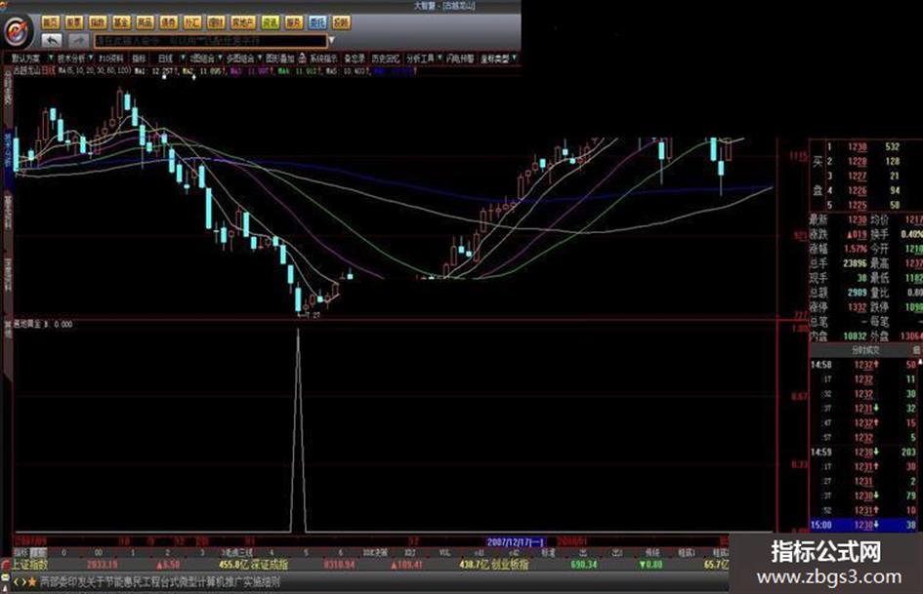Click the right arrow in news ticker
Screen dimensions: 923x594
tap(23, 582)
